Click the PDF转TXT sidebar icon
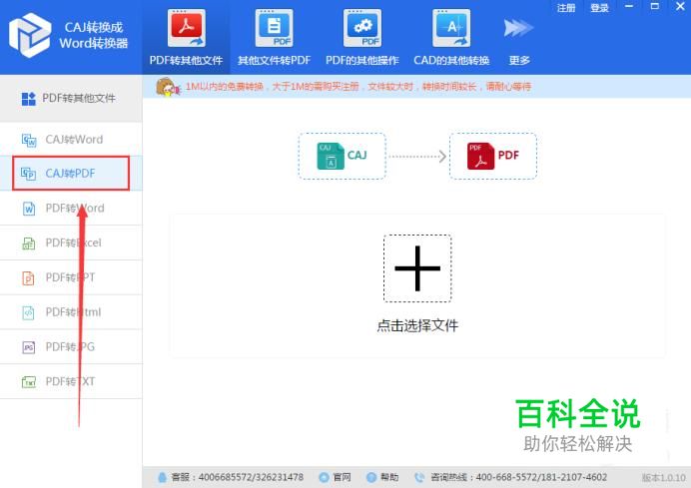The width and height of the screenshot is (691, 488). click(29, 381)
